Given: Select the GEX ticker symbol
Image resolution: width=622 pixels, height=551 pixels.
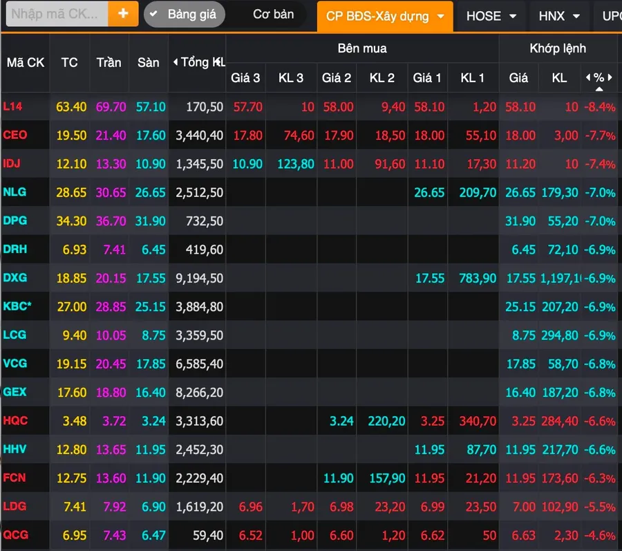Looking at the screenshot, I should click(x=15, y=392).
